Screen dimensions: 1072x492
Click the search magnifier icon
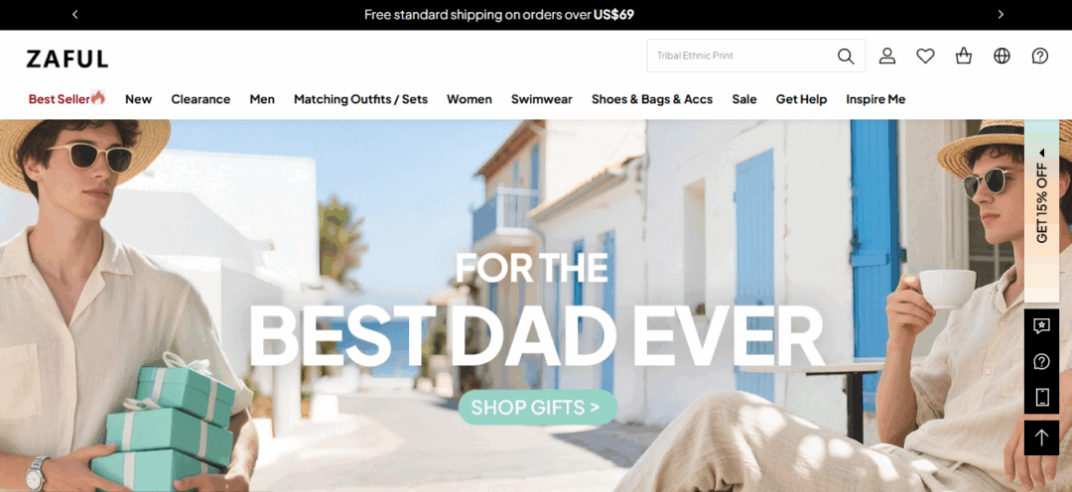[x=846, y=56]
